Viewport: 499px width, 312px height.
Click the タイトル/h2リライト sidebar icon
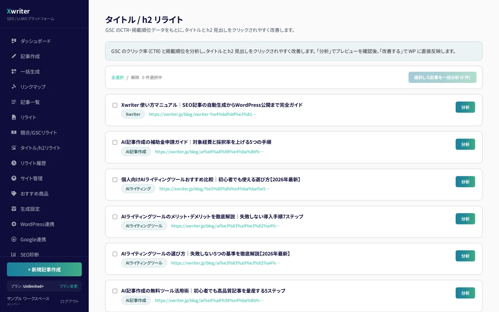tap(14, 148)
